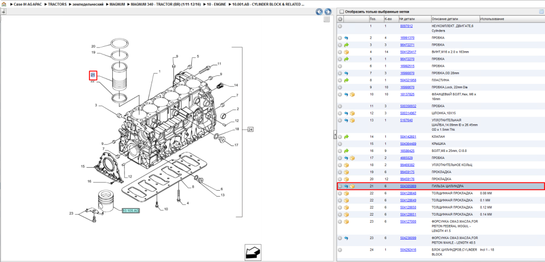
Task: Open the MAGNUM breadcrumb
Action: pyautogui.click(x=117, y=4)
